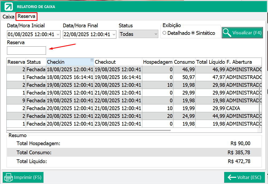The width and height of the screenshot is (268, 184).
Task: Switch to the Caixa tab
Action: (8, 17)
